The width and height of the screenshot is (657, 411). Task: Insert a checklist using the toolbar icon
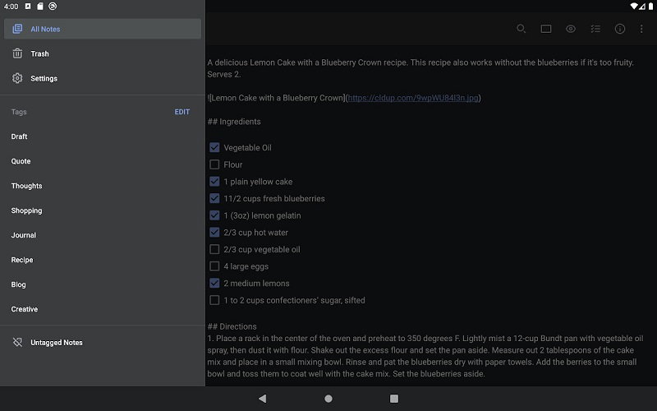pos(595,29)
